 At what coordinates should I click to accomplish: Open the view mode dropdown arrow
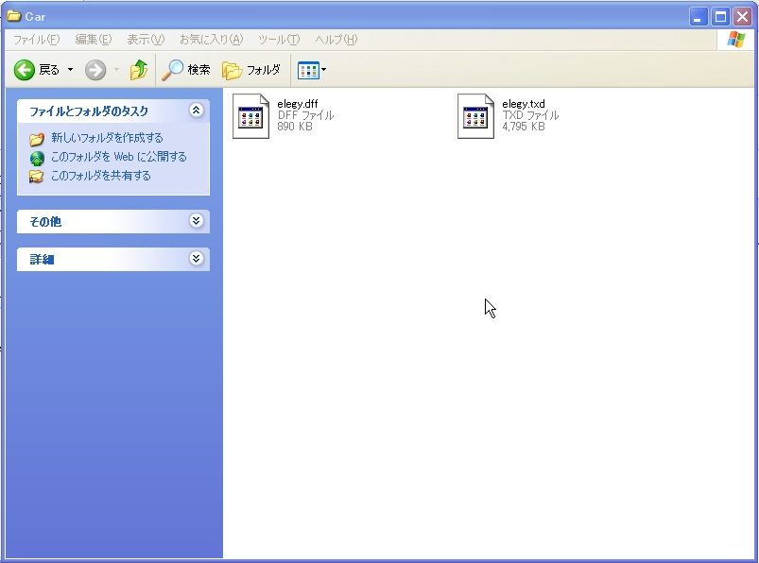pos(324,70)
